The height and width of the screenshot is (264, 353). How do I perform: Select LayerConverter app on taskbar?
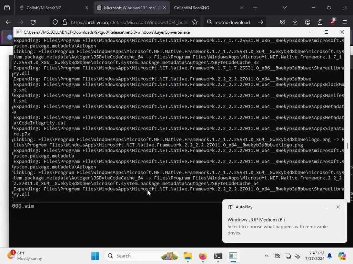[x=233, y=256]
